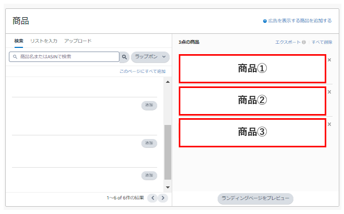Open the blue help icon beside 広告を表示する商品を追加する
The image size is (344, 214).
[265, 21]
